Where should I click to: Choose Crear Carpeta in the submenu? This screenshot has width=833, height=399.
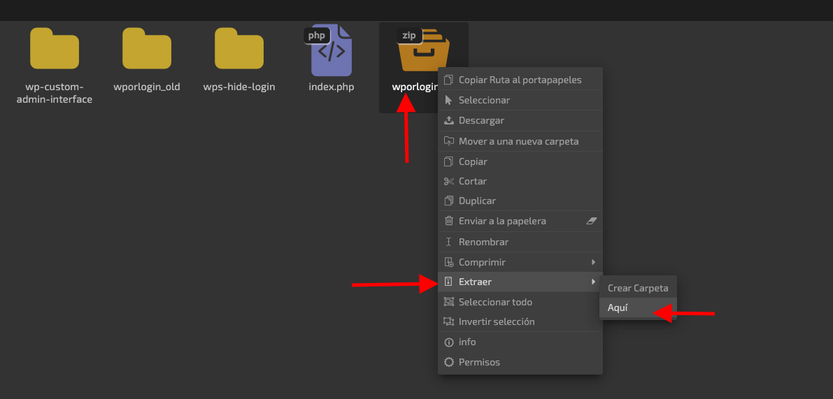tap(638, 288)
